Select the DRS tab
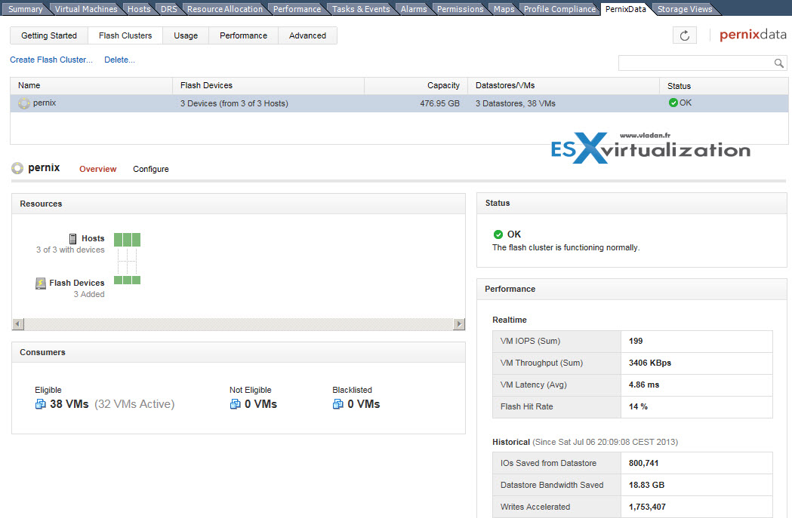This screenshot has width=792, height=518. [x=168, y=9]
